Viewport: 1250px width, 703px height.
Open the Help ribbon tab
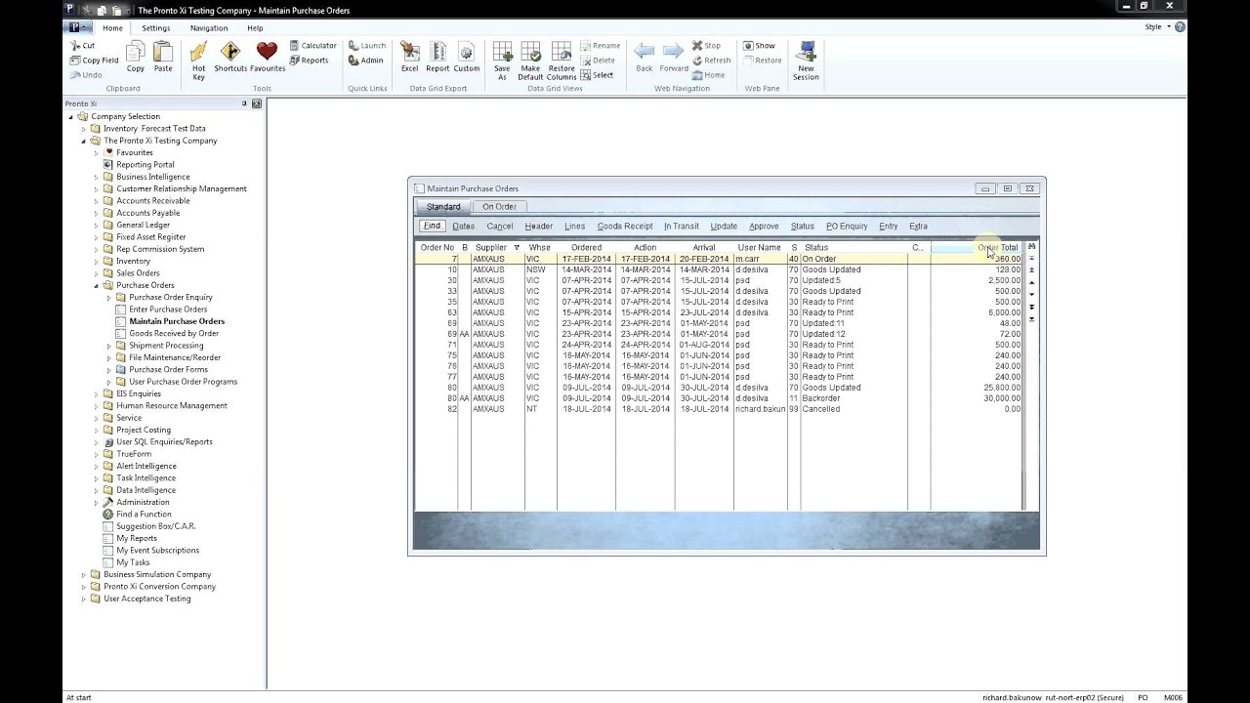pos(255,28)
